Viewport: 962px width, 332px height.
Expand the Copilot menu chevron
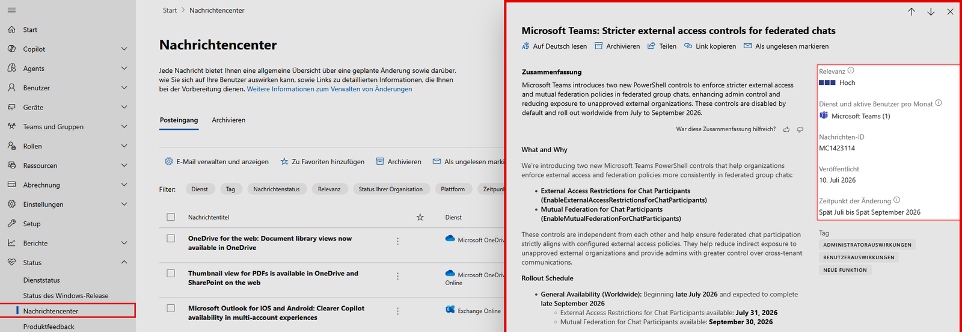(x=124, y=49)
